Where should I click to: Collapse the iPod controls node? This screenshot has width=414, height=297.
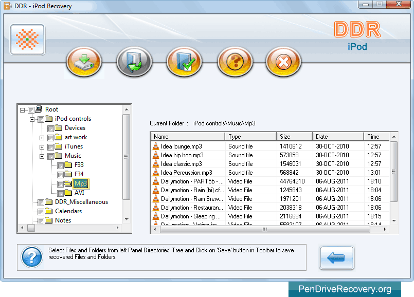pyautogui.click(x=32, y=120)
